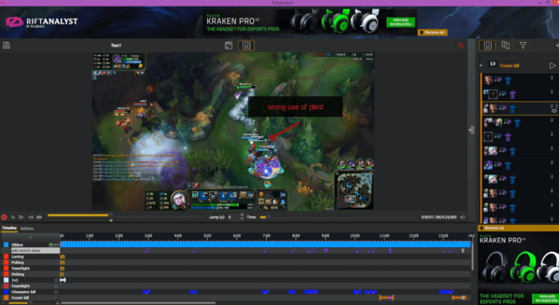The height and width of the screenshot is (305, 559).
Task: Click the Jump seconds input field
Action: pyautogui.click(x=233, y=217)
